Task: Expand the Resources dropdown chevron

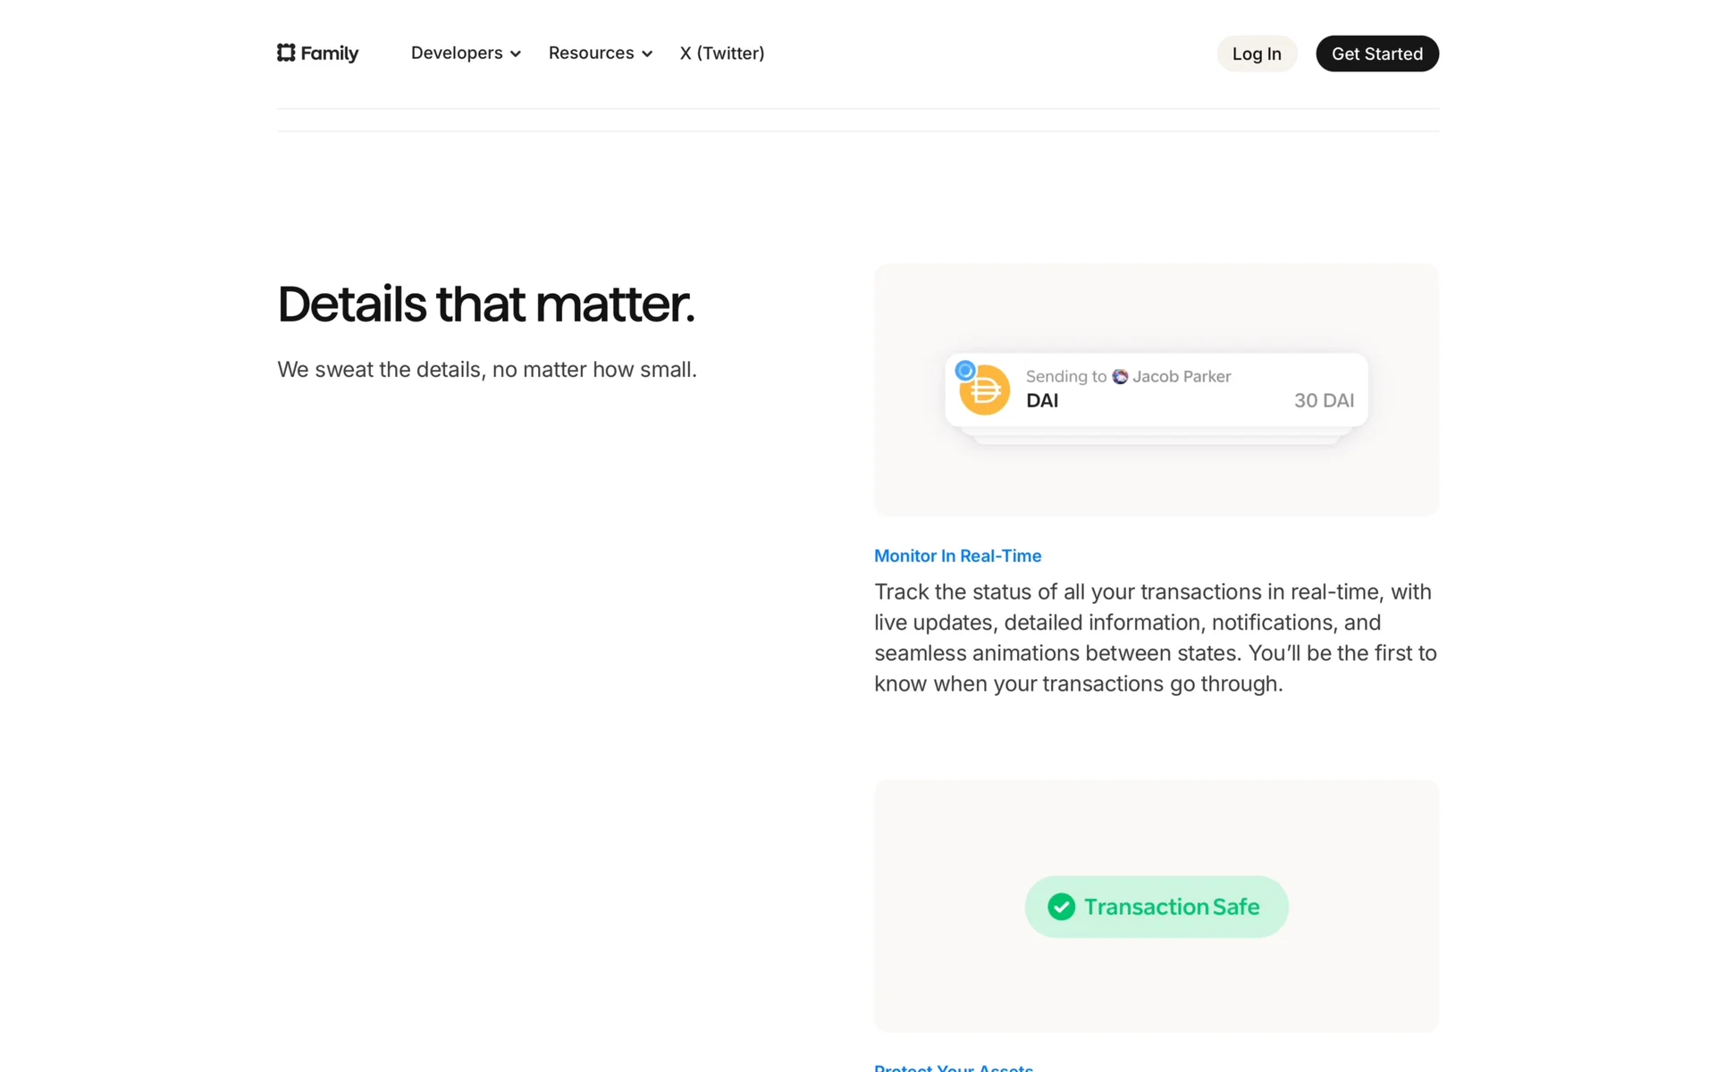Action: 647,54
